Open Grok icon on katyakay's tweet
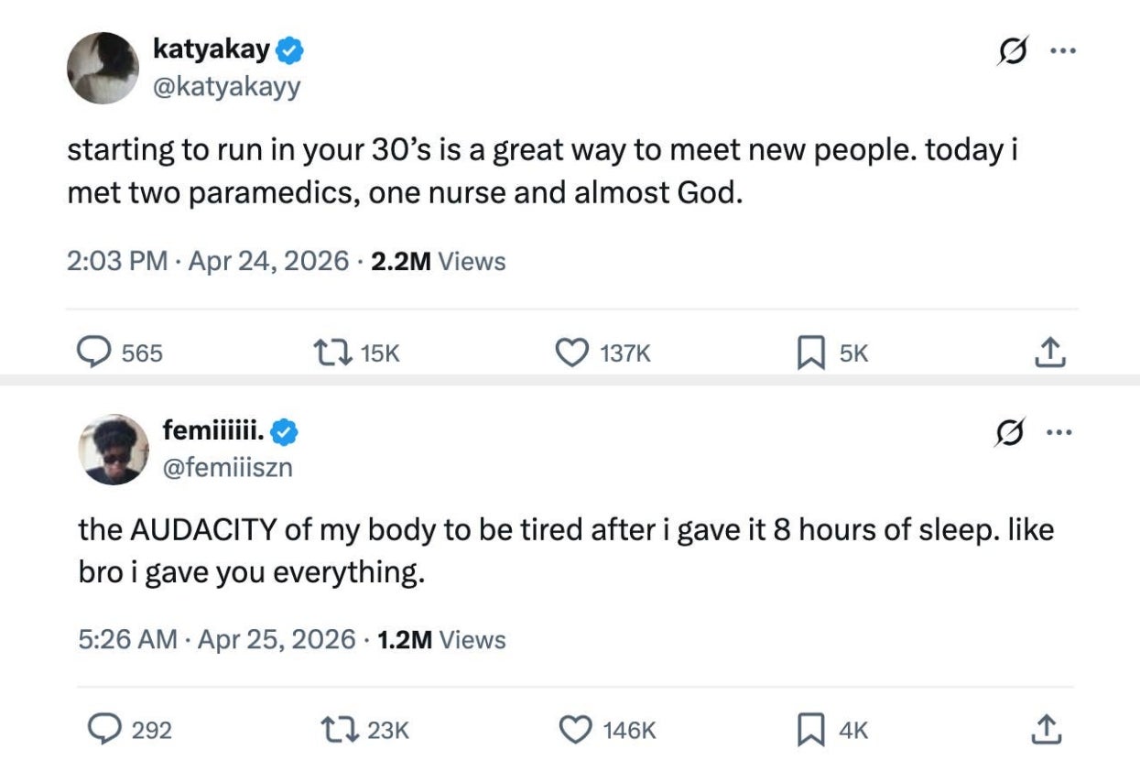1140x760 pixels. [x=1013, y=52]
